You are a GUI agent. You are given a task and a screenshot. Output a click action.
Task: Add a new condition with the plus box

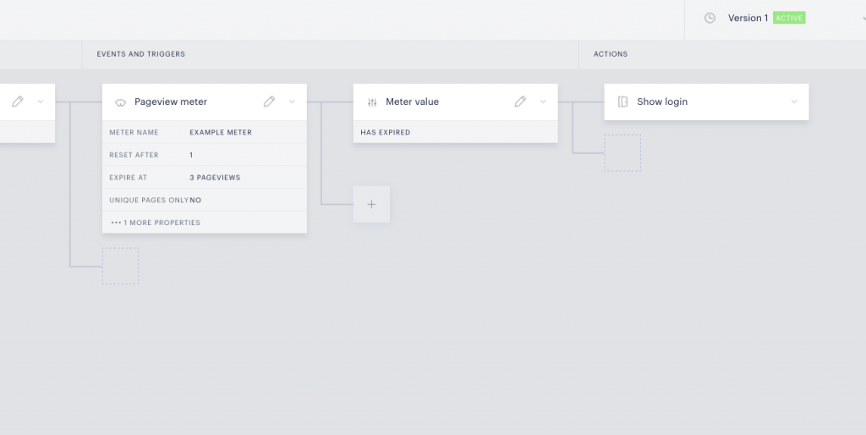372,205
